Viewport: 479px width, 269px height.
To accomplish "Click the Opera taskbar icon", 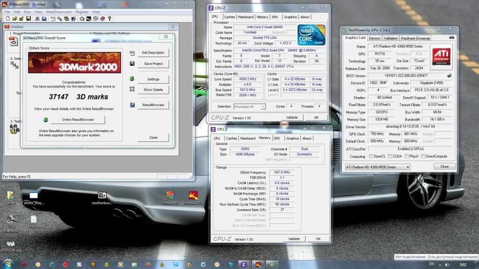I will point(65,264).
